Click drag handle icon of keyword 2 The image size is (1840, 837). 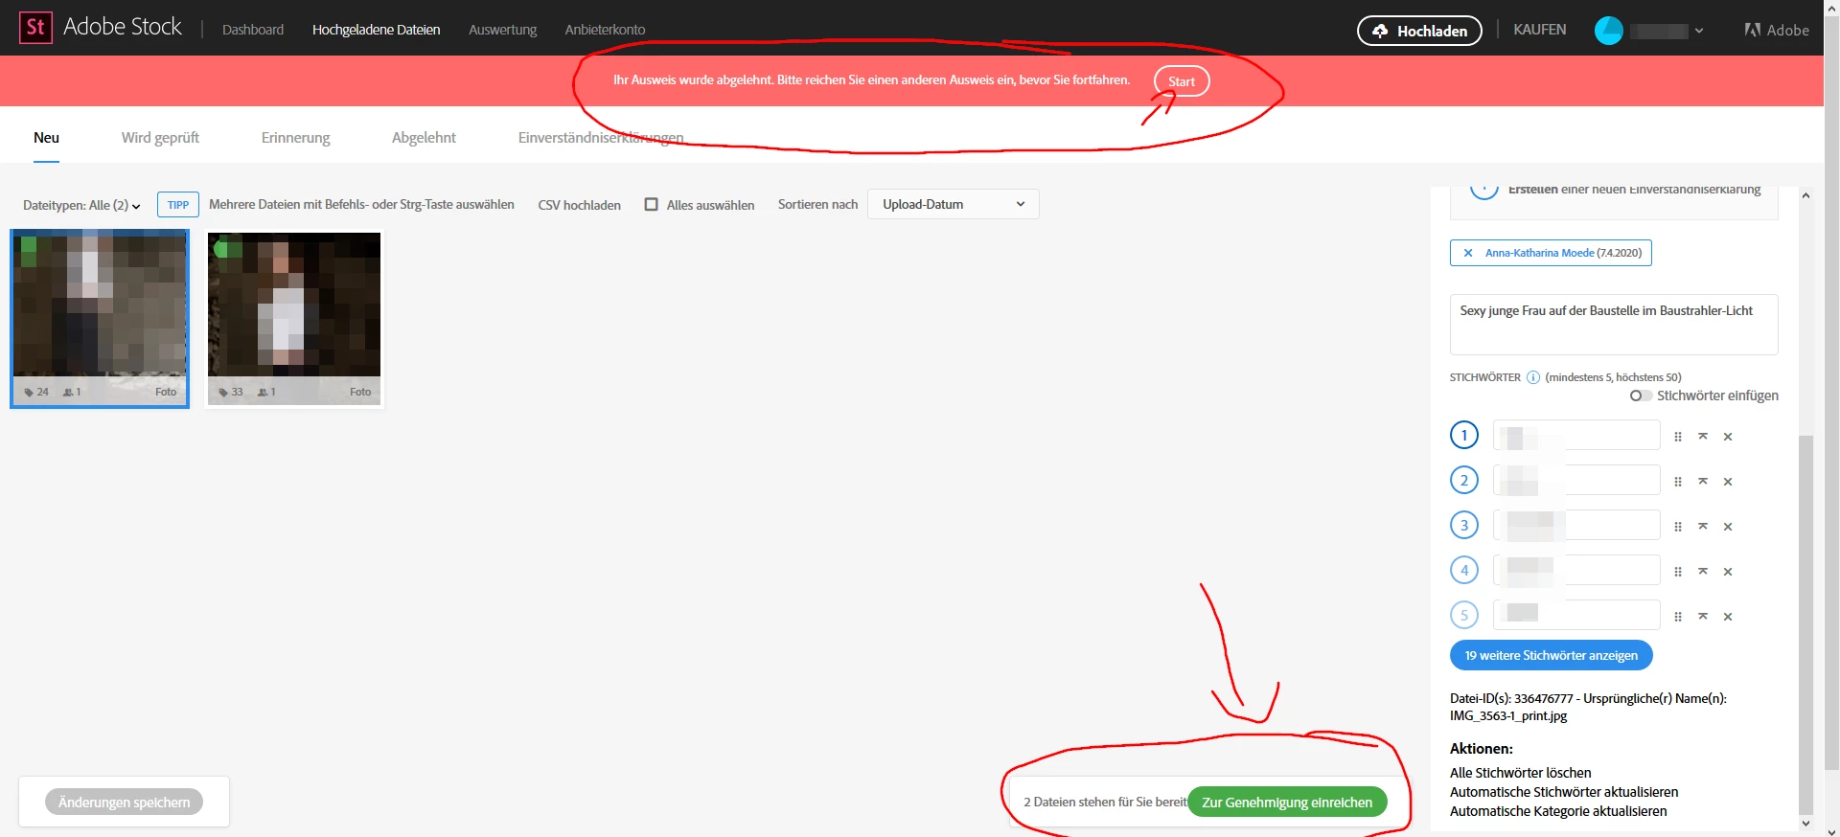click(1677, 482)
